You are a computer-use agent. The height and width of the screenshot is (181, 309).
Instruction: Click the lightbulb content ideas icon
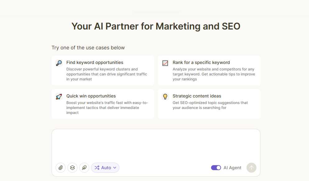coord(165,97)
